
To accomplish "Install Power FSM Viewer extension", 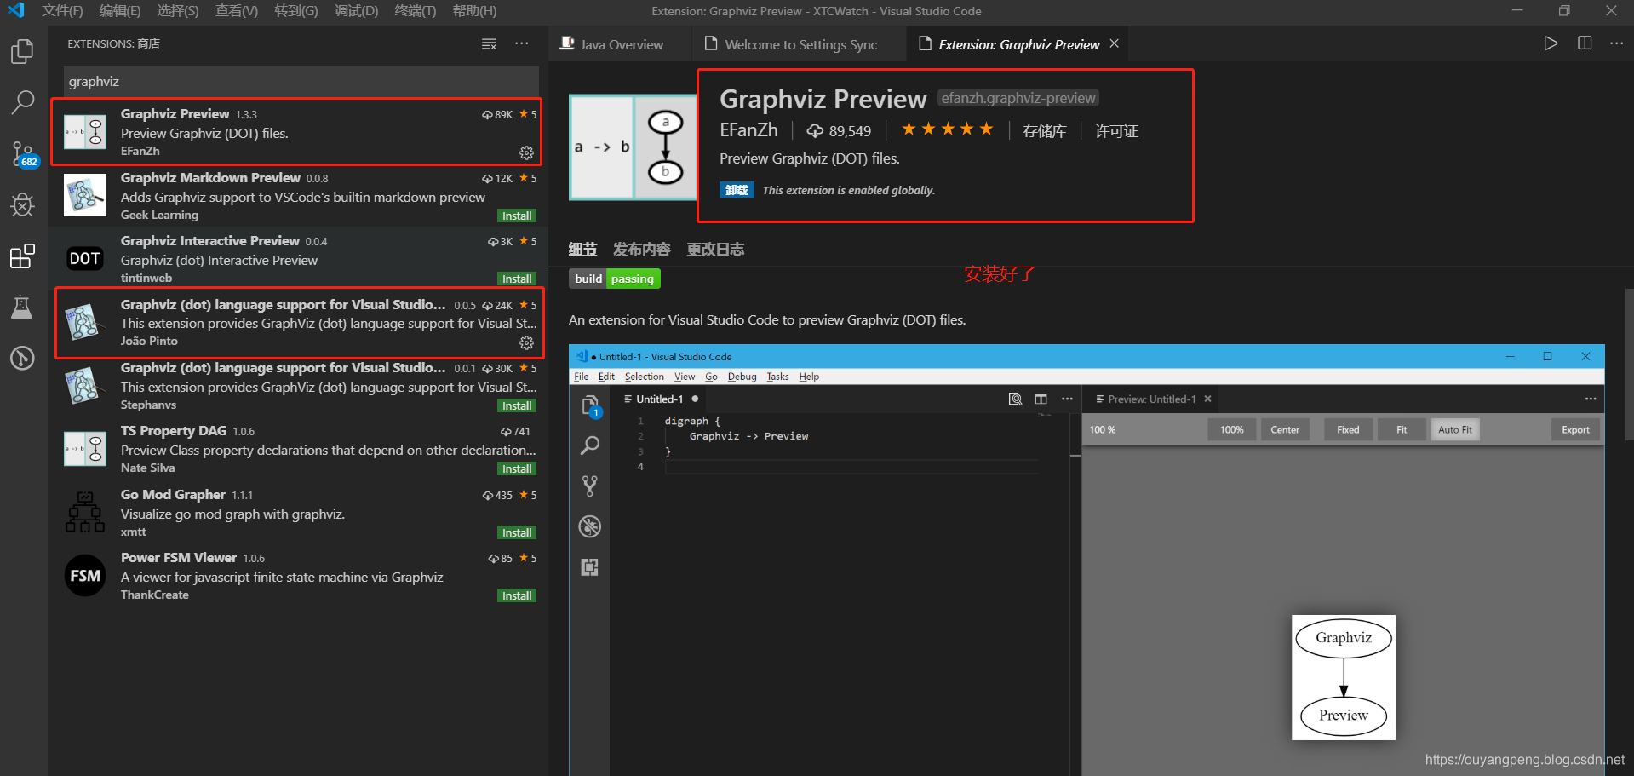I will point(517,595).
